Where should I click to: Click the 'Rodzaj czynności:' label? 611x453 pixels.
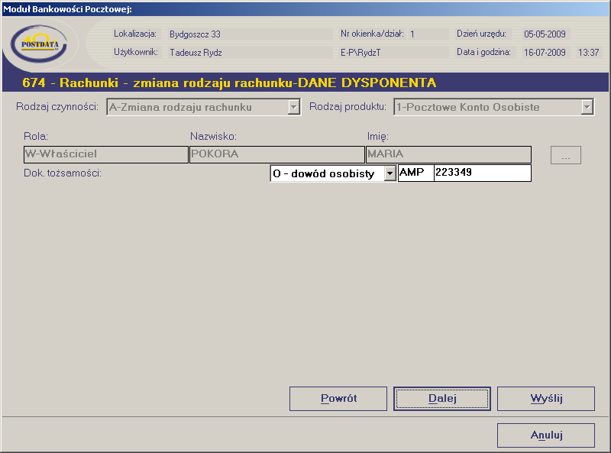click(57, 107)
